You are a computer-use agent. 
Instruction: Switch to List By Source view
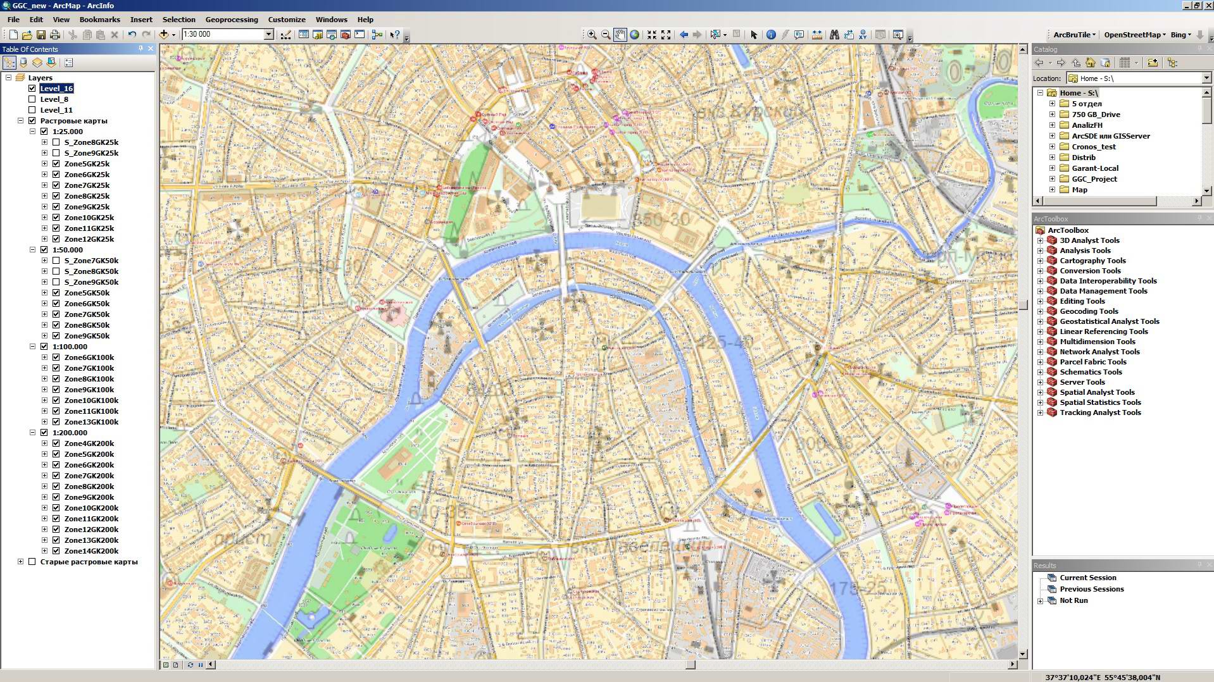coord(23,63)
